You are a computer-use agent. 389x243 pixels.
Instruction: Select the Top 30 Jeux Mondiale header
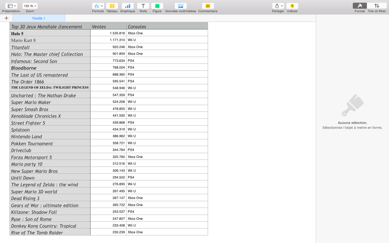click(x=50, y=26)
